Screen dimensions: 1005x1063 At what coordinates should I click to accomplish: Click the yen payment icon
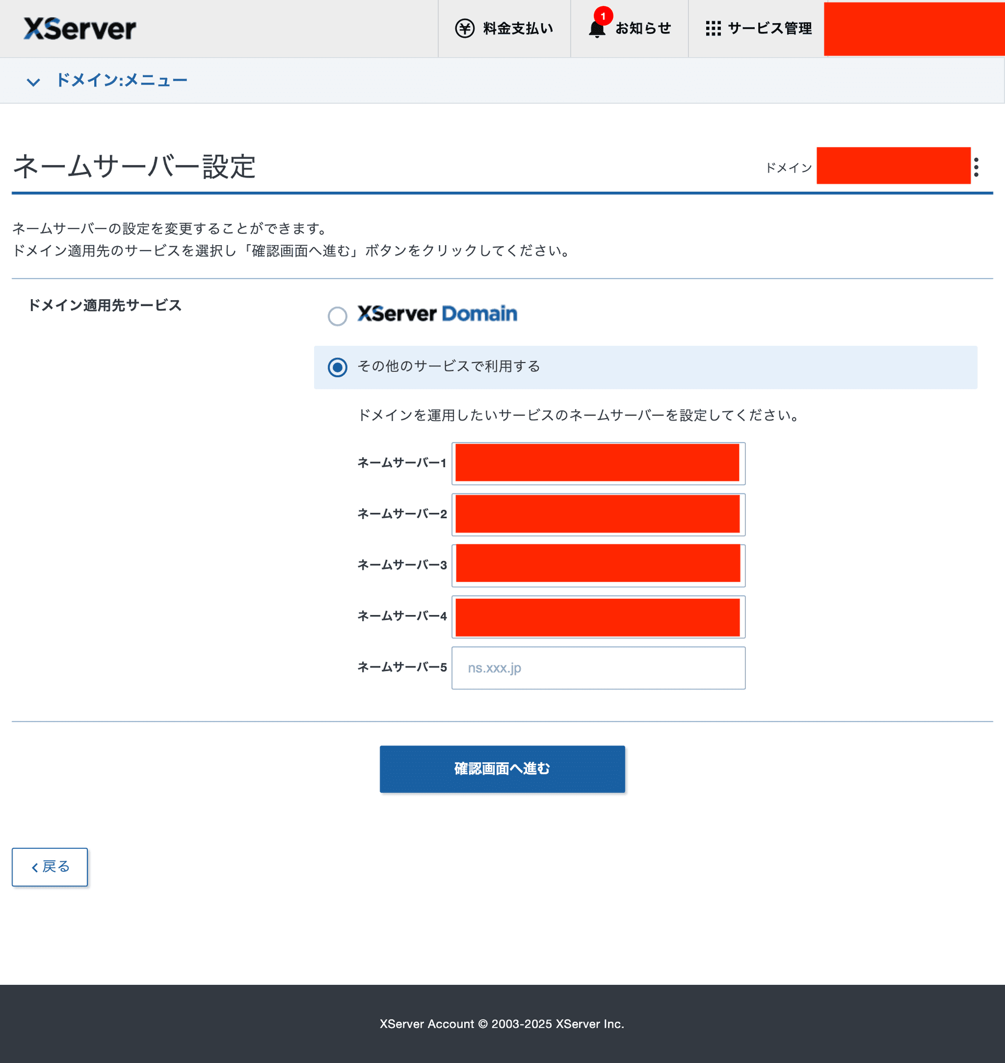(x=464, y=28)
